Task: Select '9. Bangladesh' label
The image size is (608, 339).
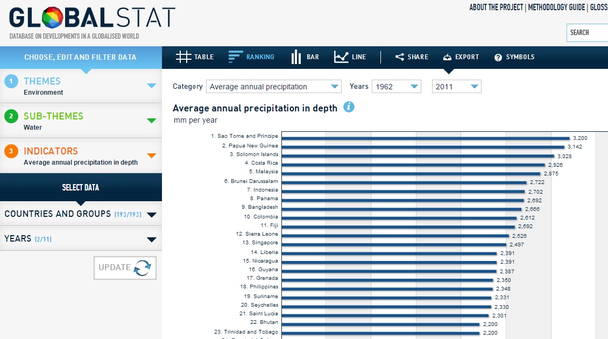Action: [x=260, y=207]
